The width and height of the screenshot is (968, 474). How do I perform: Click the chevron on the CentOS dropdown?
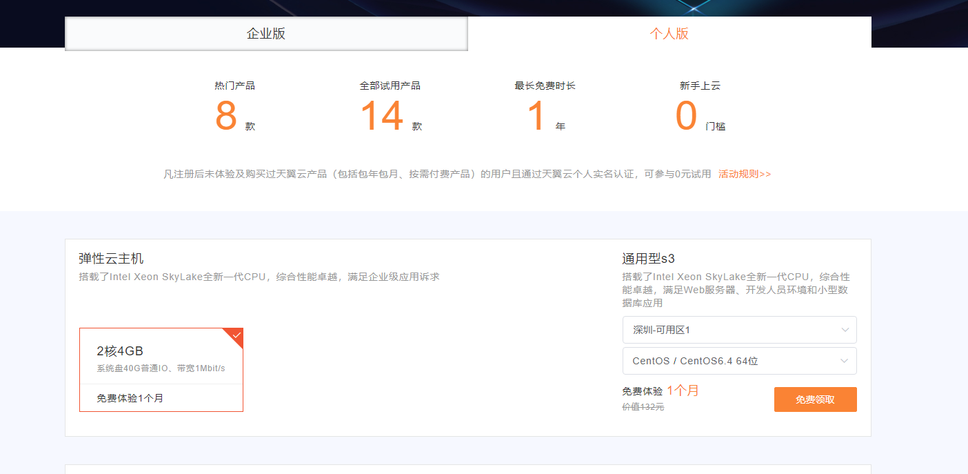tap(844, 361)
